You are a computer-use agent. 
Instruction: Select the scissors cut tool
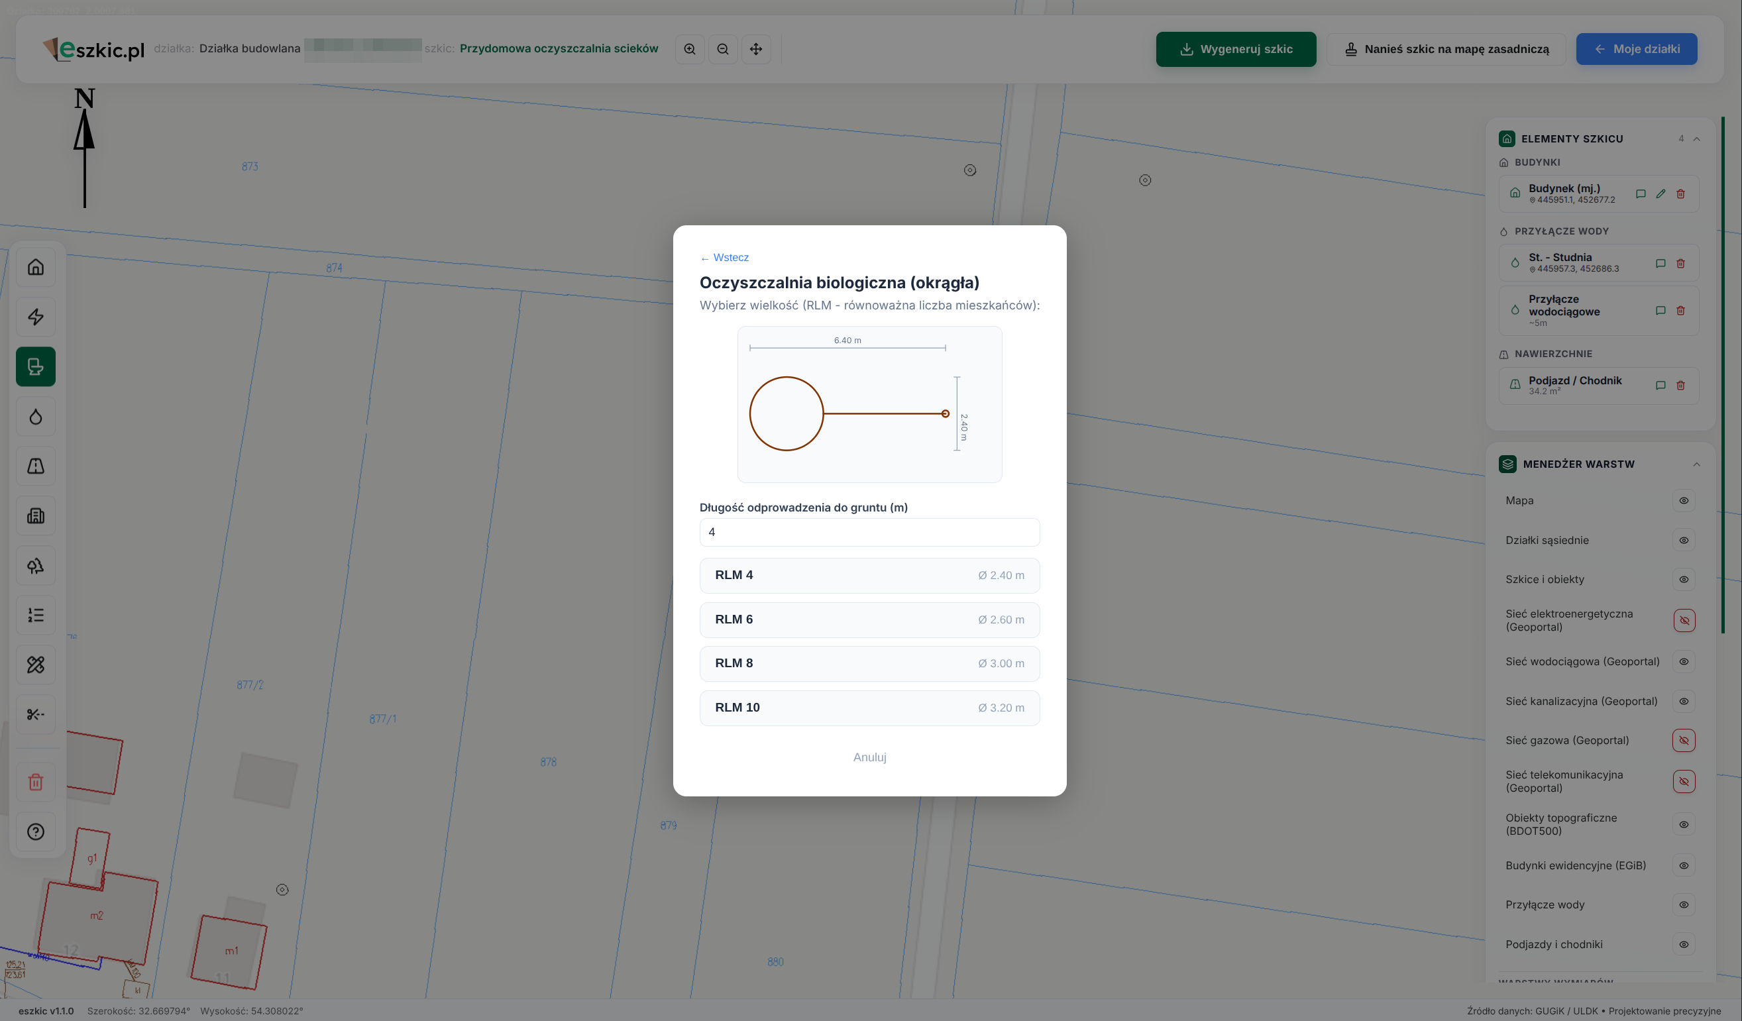pos(36,714)
